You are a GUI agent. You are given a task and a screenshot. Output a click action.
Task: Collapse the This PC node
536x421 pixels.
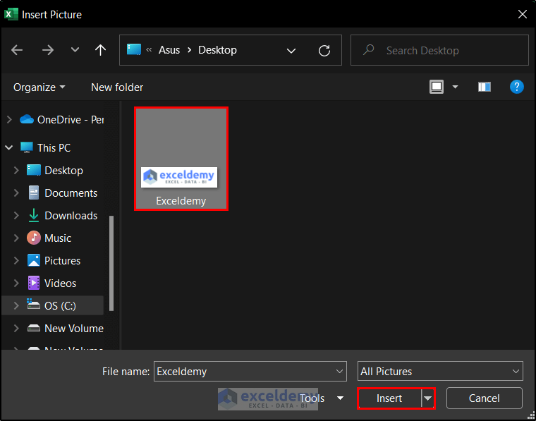tap(9, 147)
